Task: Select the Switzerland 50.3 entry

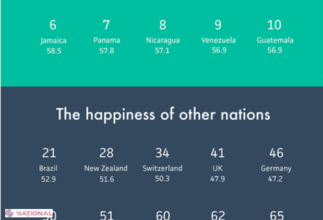Action: [x=162, y=165]
